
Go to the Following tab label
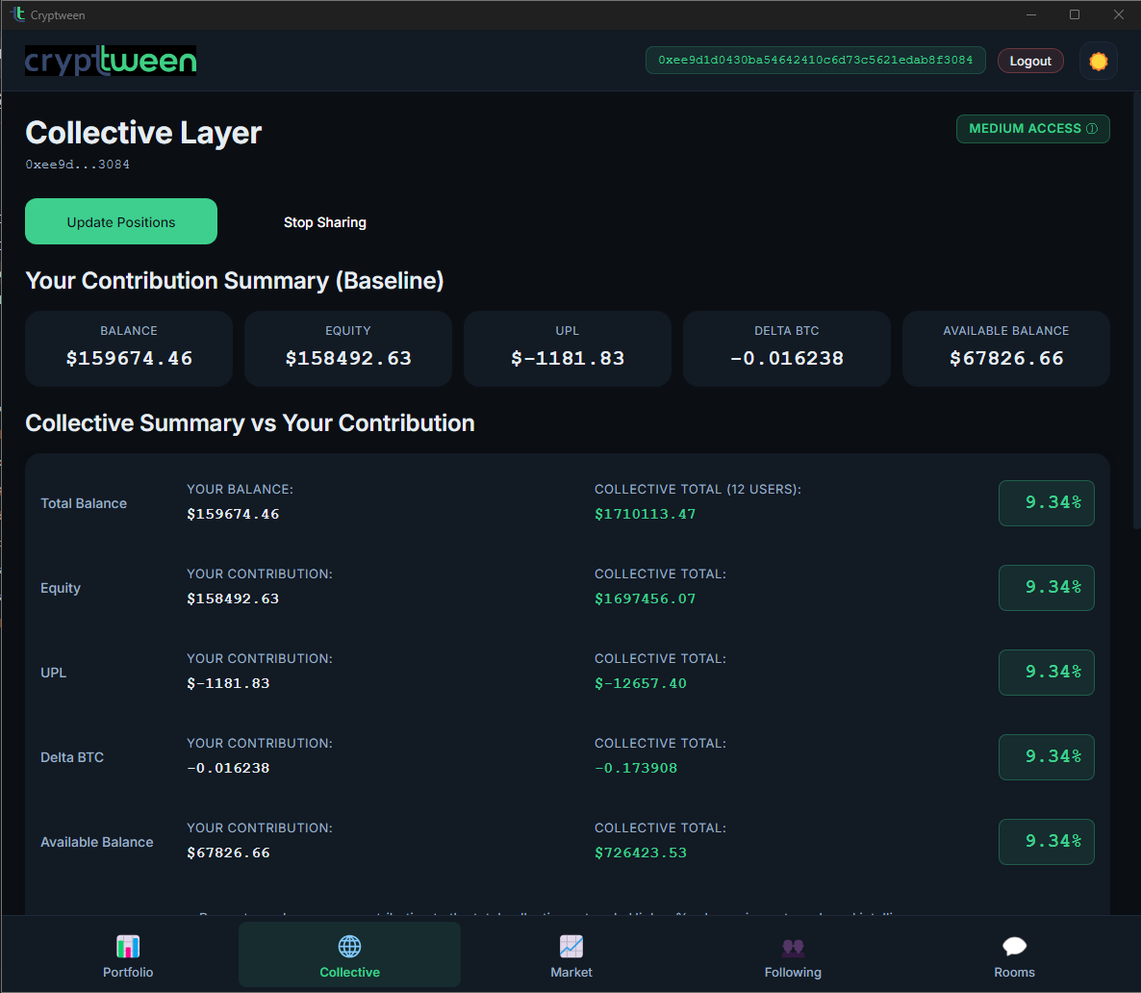click(x=793, y=972)
